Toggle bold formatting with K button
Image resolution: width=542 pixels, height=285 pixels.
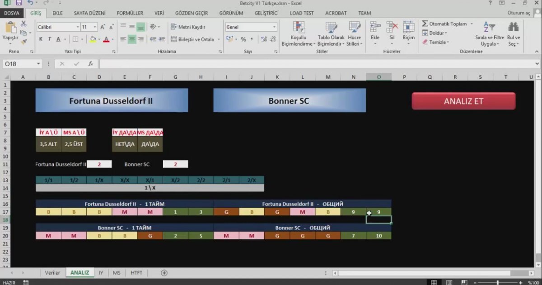41,39
